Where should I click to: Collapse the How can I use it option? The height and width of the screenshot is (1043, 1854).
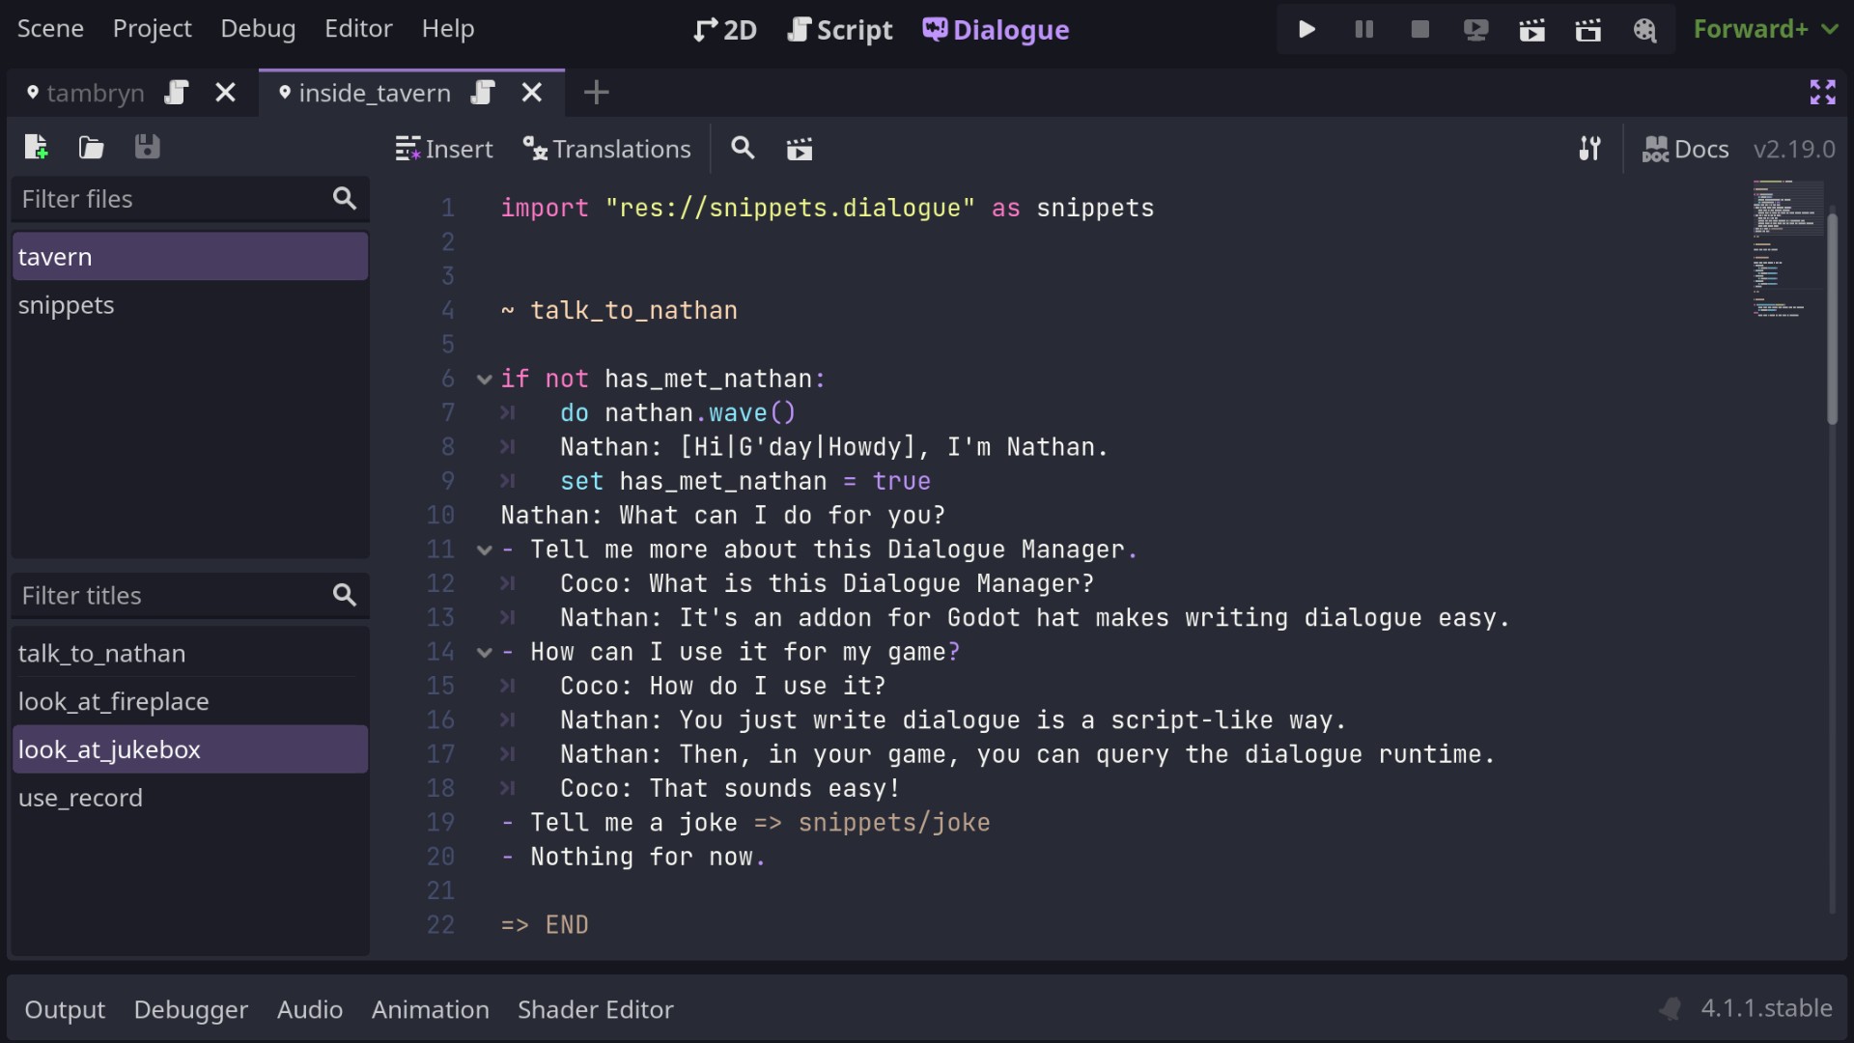[x=483, y=651]
